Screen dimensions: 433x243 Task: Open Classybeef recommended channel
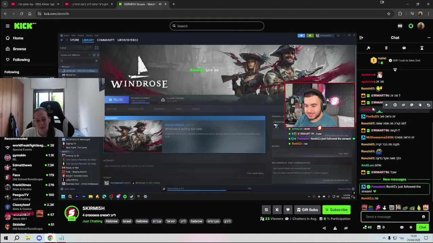(x=29, y=207)
